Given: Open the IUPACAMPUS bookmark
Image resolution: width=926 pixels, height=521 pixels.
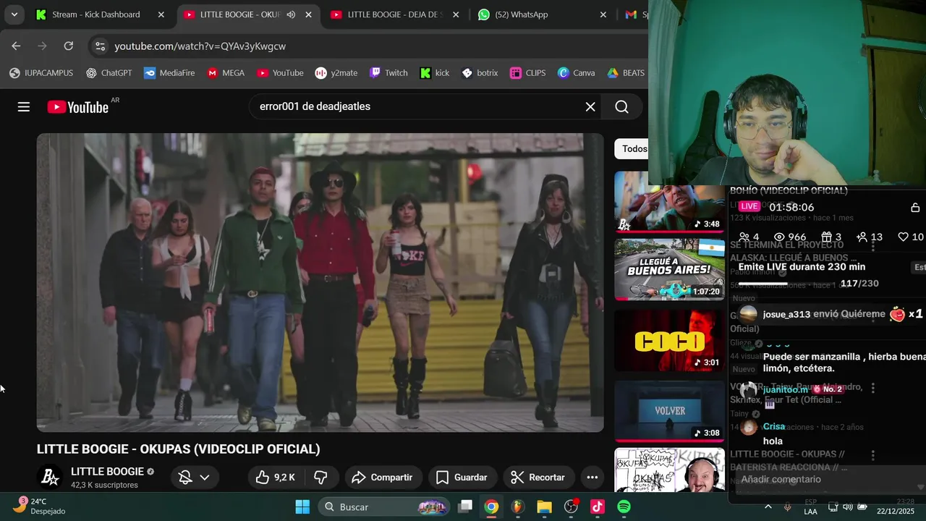Looking at the screenshot, I should click(x=41, y=72).
